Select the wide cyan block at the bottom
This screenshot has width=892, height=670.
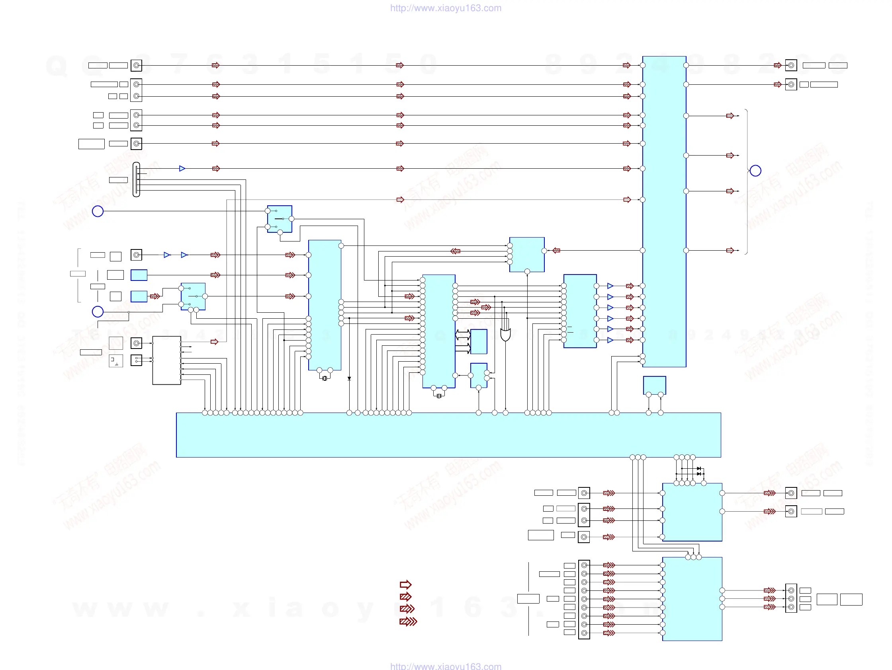pos(448,435)
